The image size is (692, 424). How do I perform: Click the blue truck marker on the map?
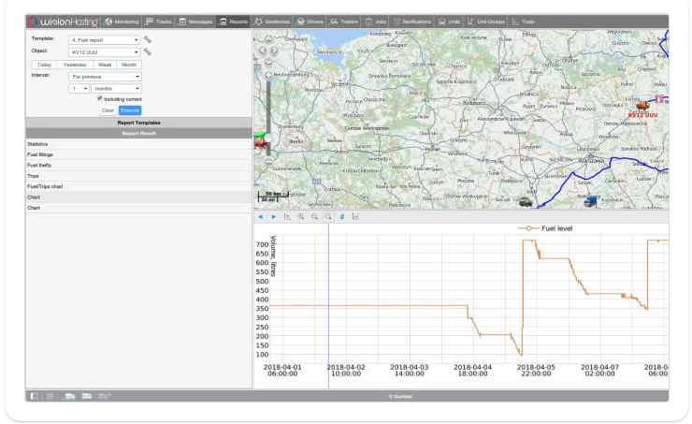tap(590, 200)
